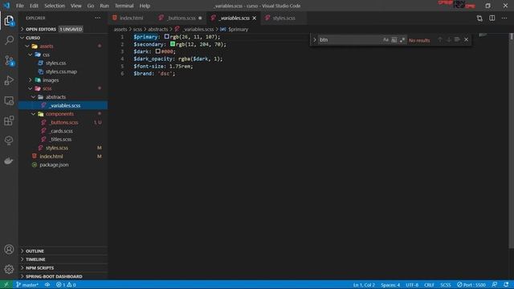Open the Accounts menu icon

tap(9, 250)
